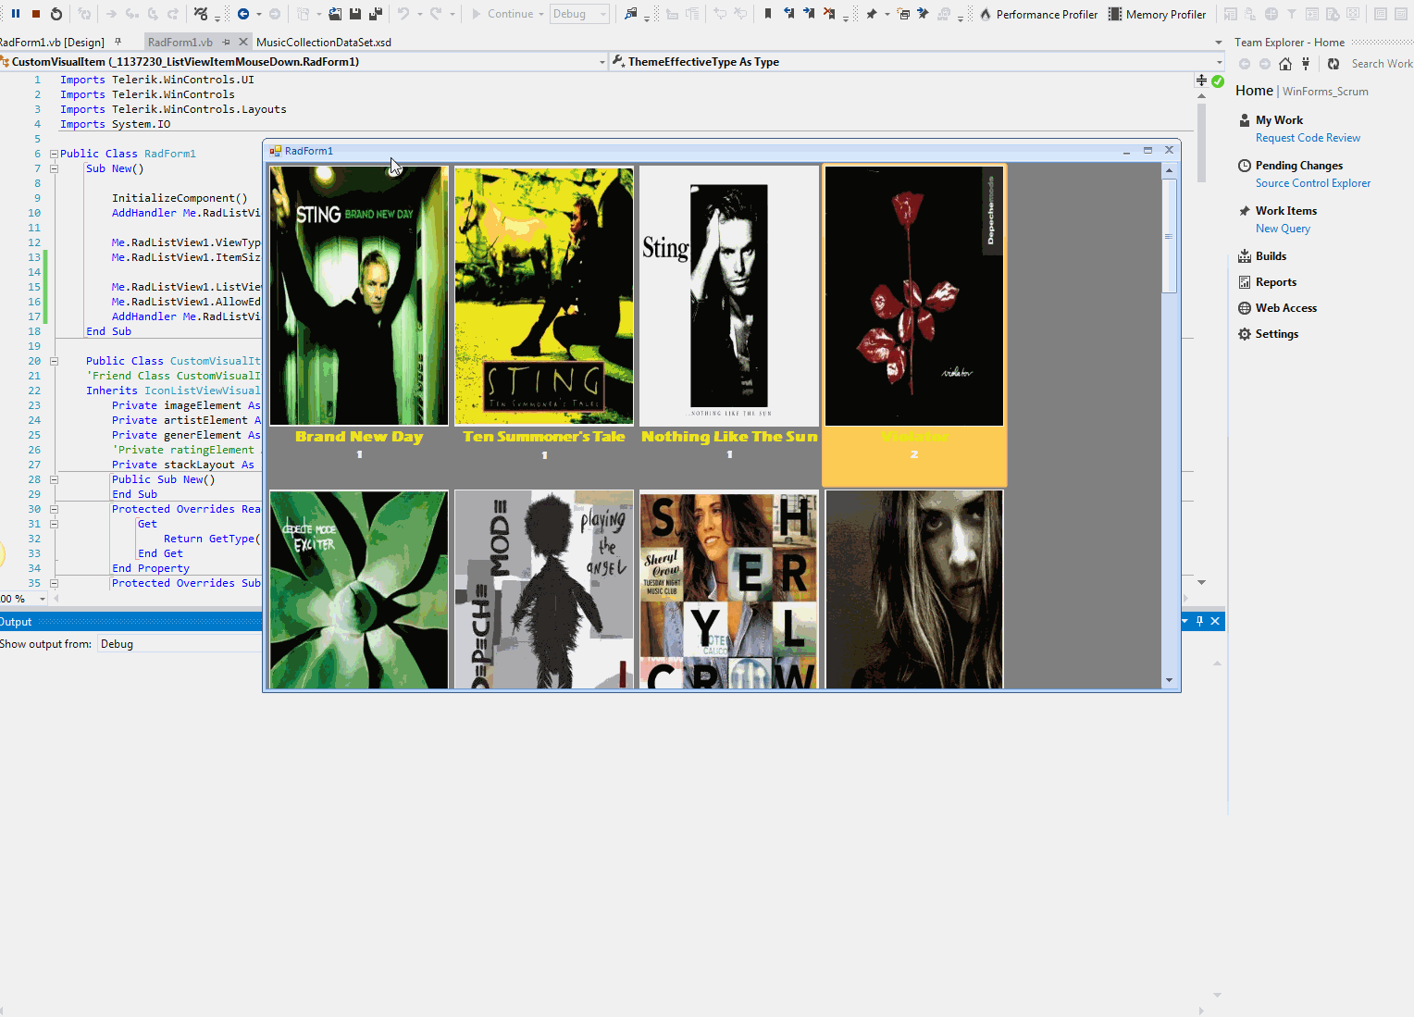Open the Show output from Debug dropdown
The image size is (1414, 1017).
click(x=180, y=644)
